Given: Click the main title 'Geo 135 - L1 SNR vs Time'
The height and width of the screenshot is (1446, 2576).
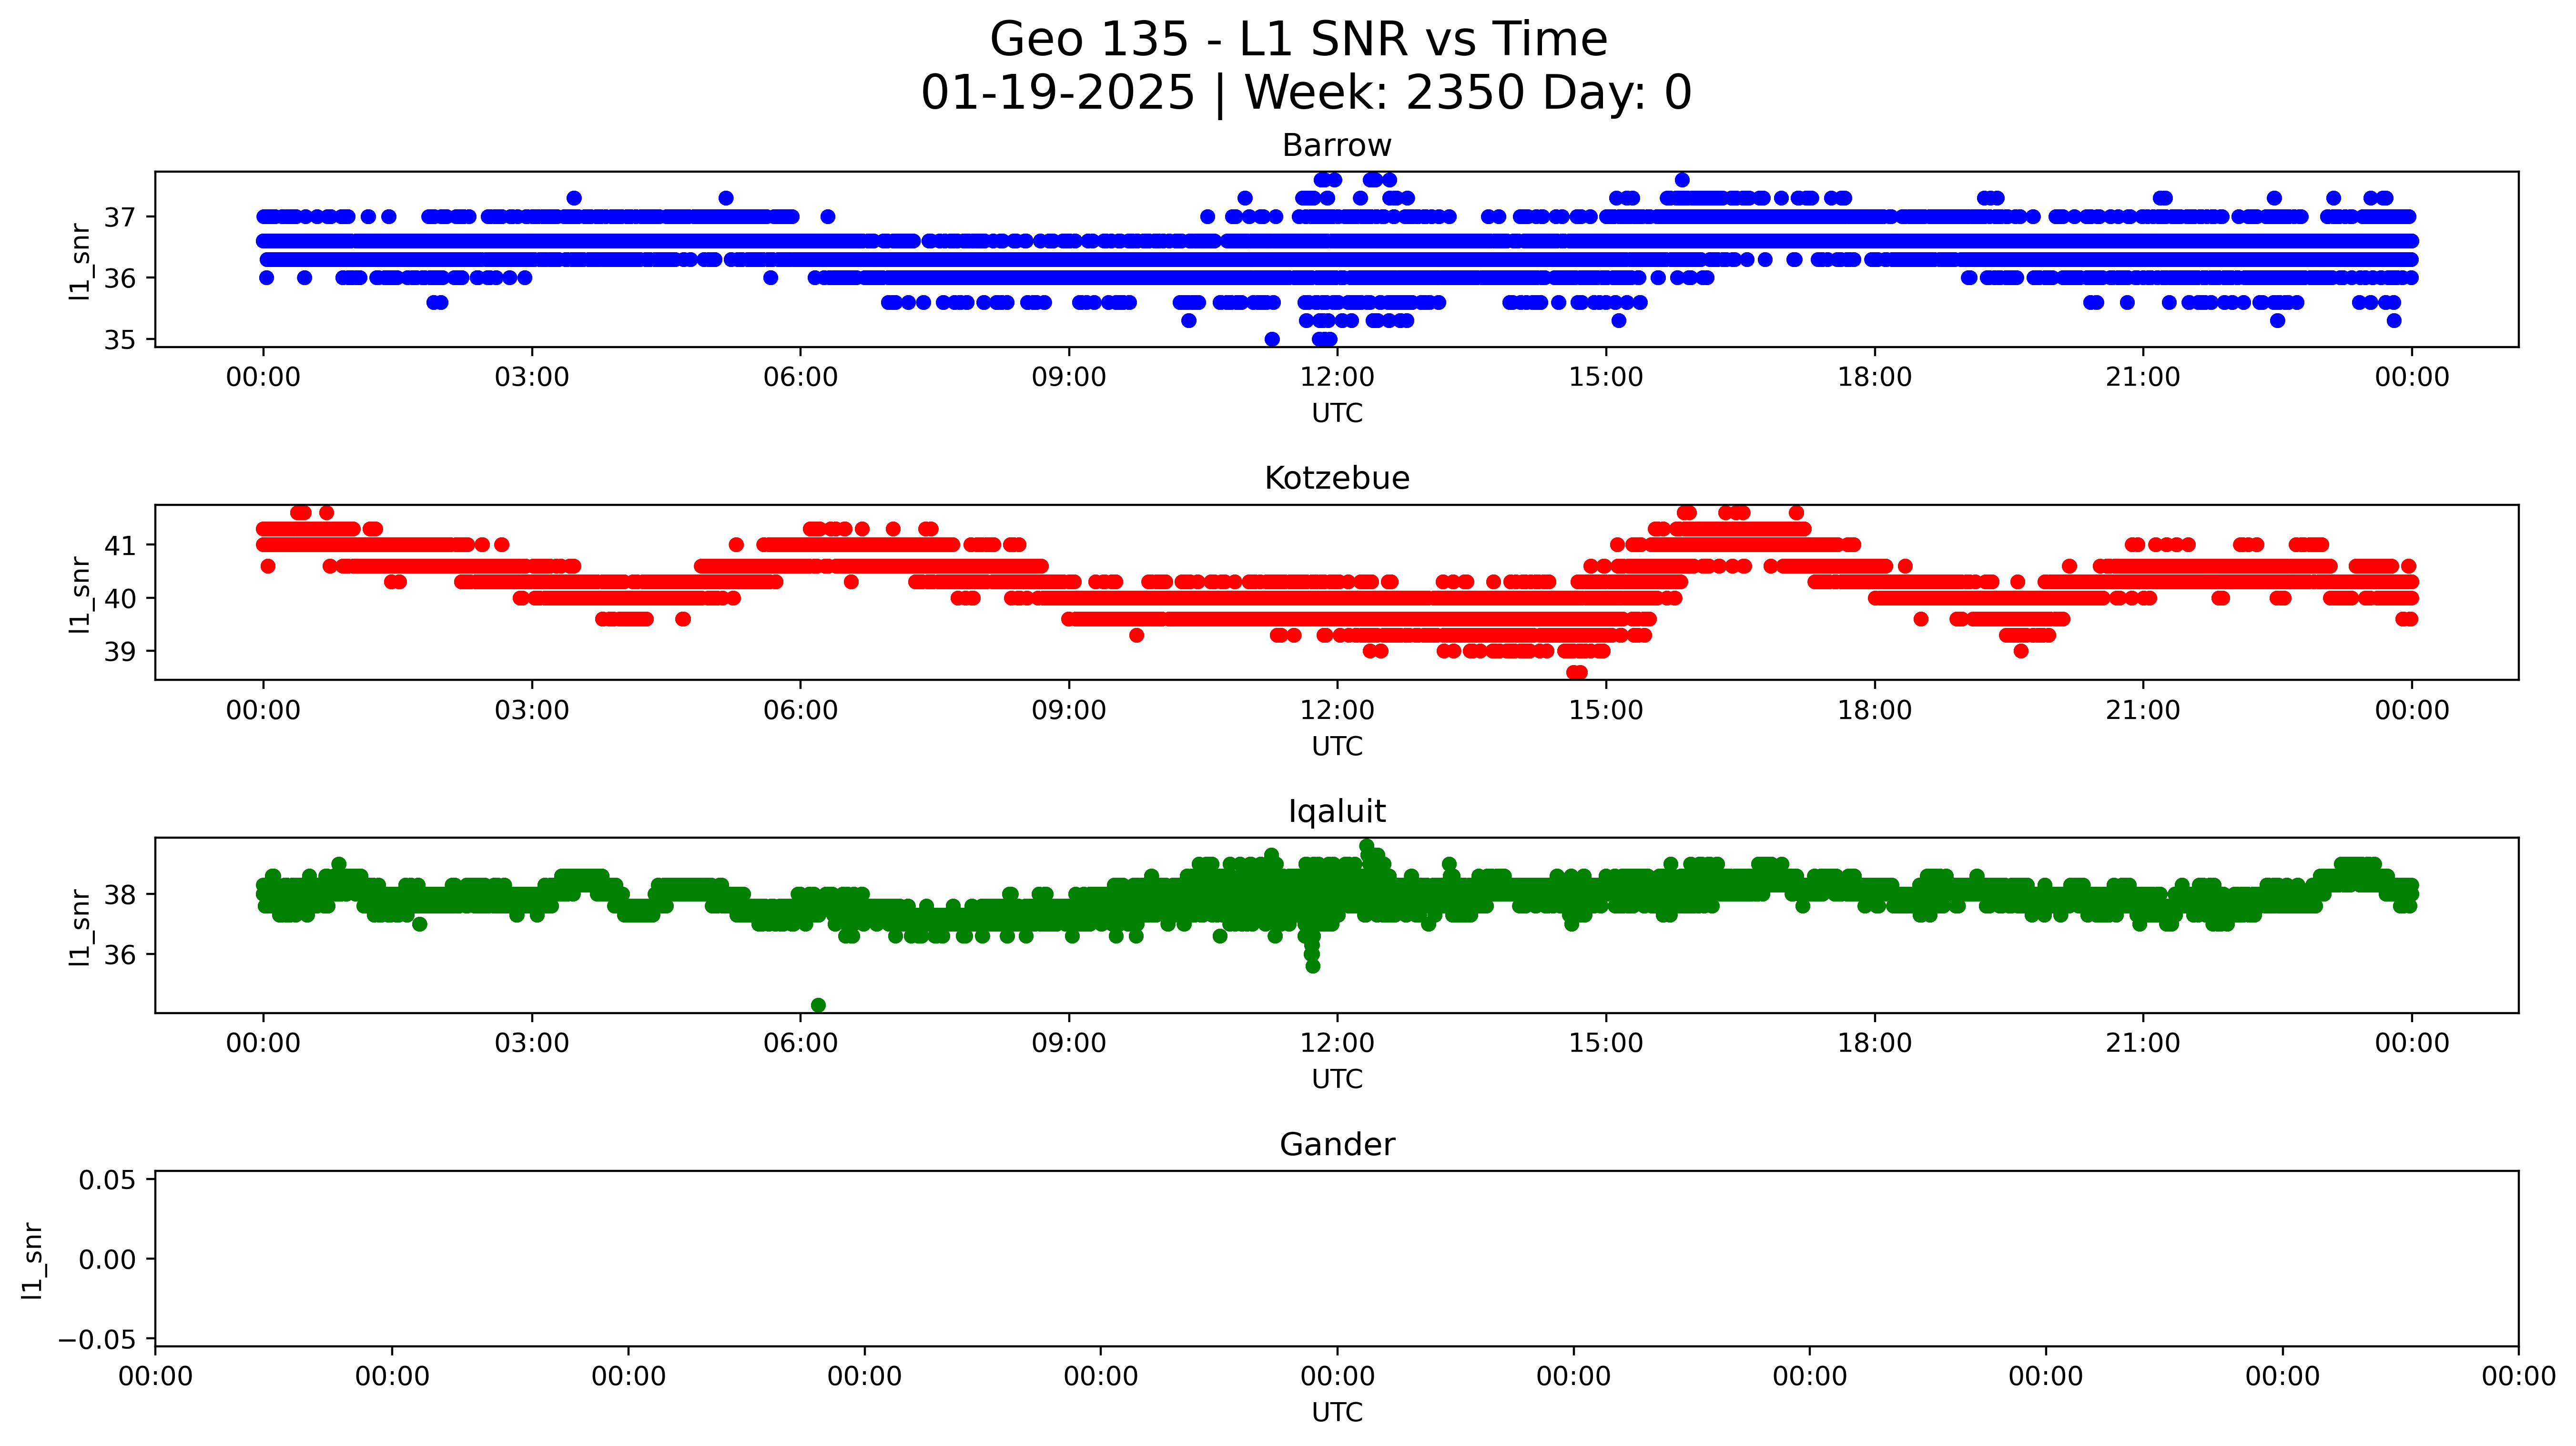Looking at the screenshot, I should point(1298,40).
